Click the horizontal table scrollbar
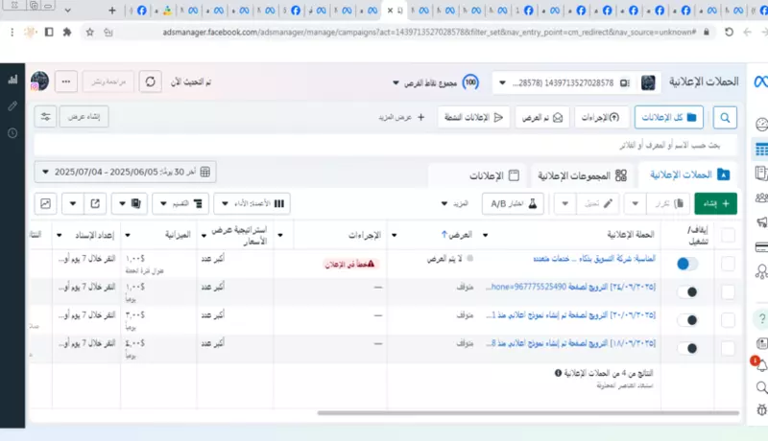The image size is (768, 441). (x=528, y=413)
